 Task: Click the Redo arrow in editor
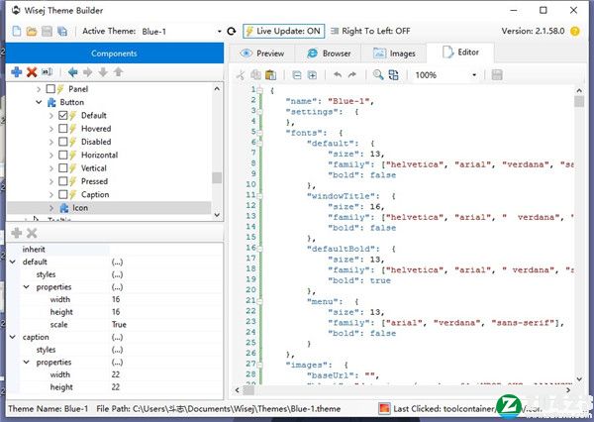[x=352, y=74]
